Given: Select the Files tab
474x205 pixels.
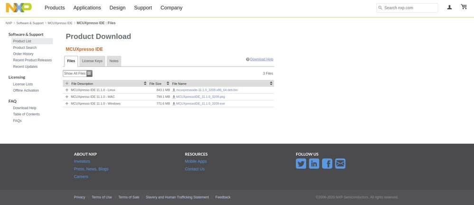Looking at the screenshot, I should (x=71, y=61).
